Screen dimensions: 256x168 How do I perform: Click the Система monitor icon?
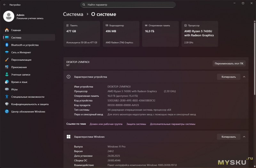click(7, 37)
